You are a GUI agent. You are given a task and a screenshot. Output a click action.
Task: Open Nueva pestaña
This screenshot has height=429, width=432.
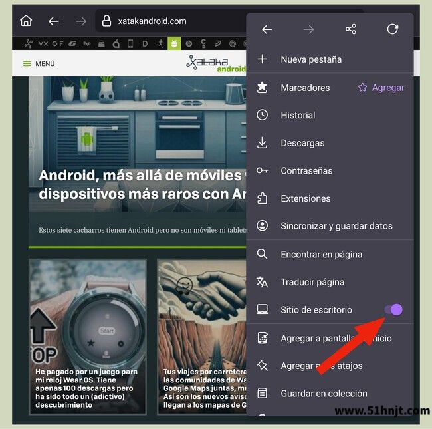tap(330, 59)
